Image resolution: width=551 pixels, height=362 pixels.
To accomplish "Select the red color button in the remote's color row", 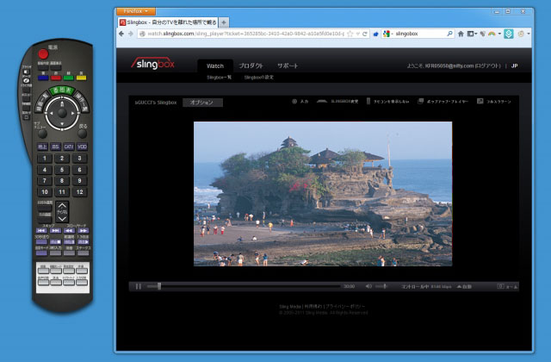I will point(56,78).
